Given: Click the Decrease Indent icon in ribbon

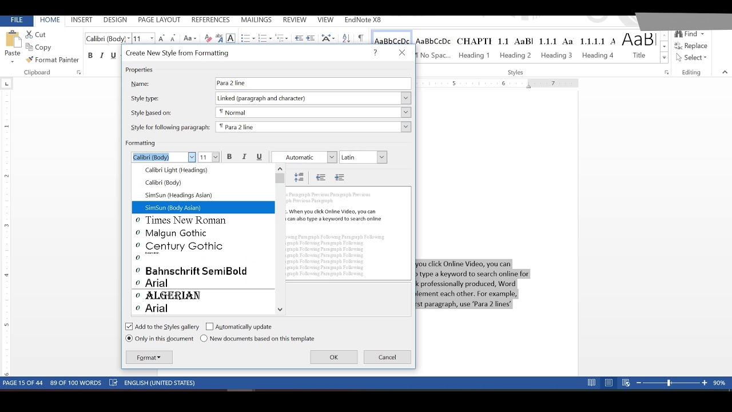Looking at the screenshot, I should coord(299,38).
